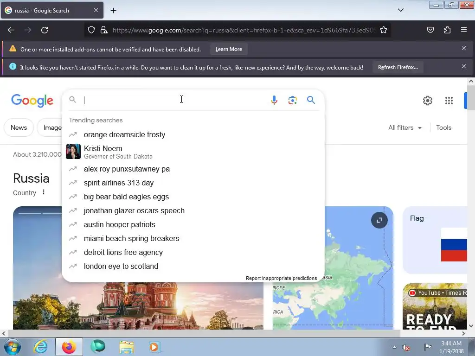Select suggestion big bear bald eagles eggs

tap(193, 197)
